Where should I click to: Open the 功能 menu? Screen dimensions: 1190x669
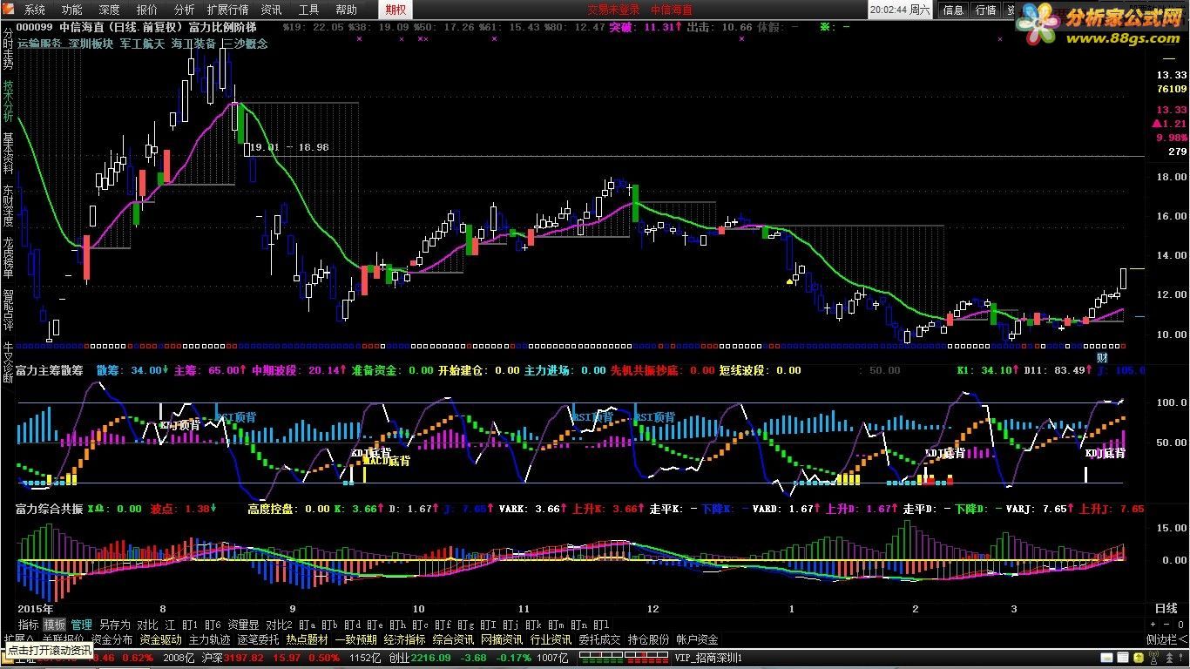[x=72, y=10]
